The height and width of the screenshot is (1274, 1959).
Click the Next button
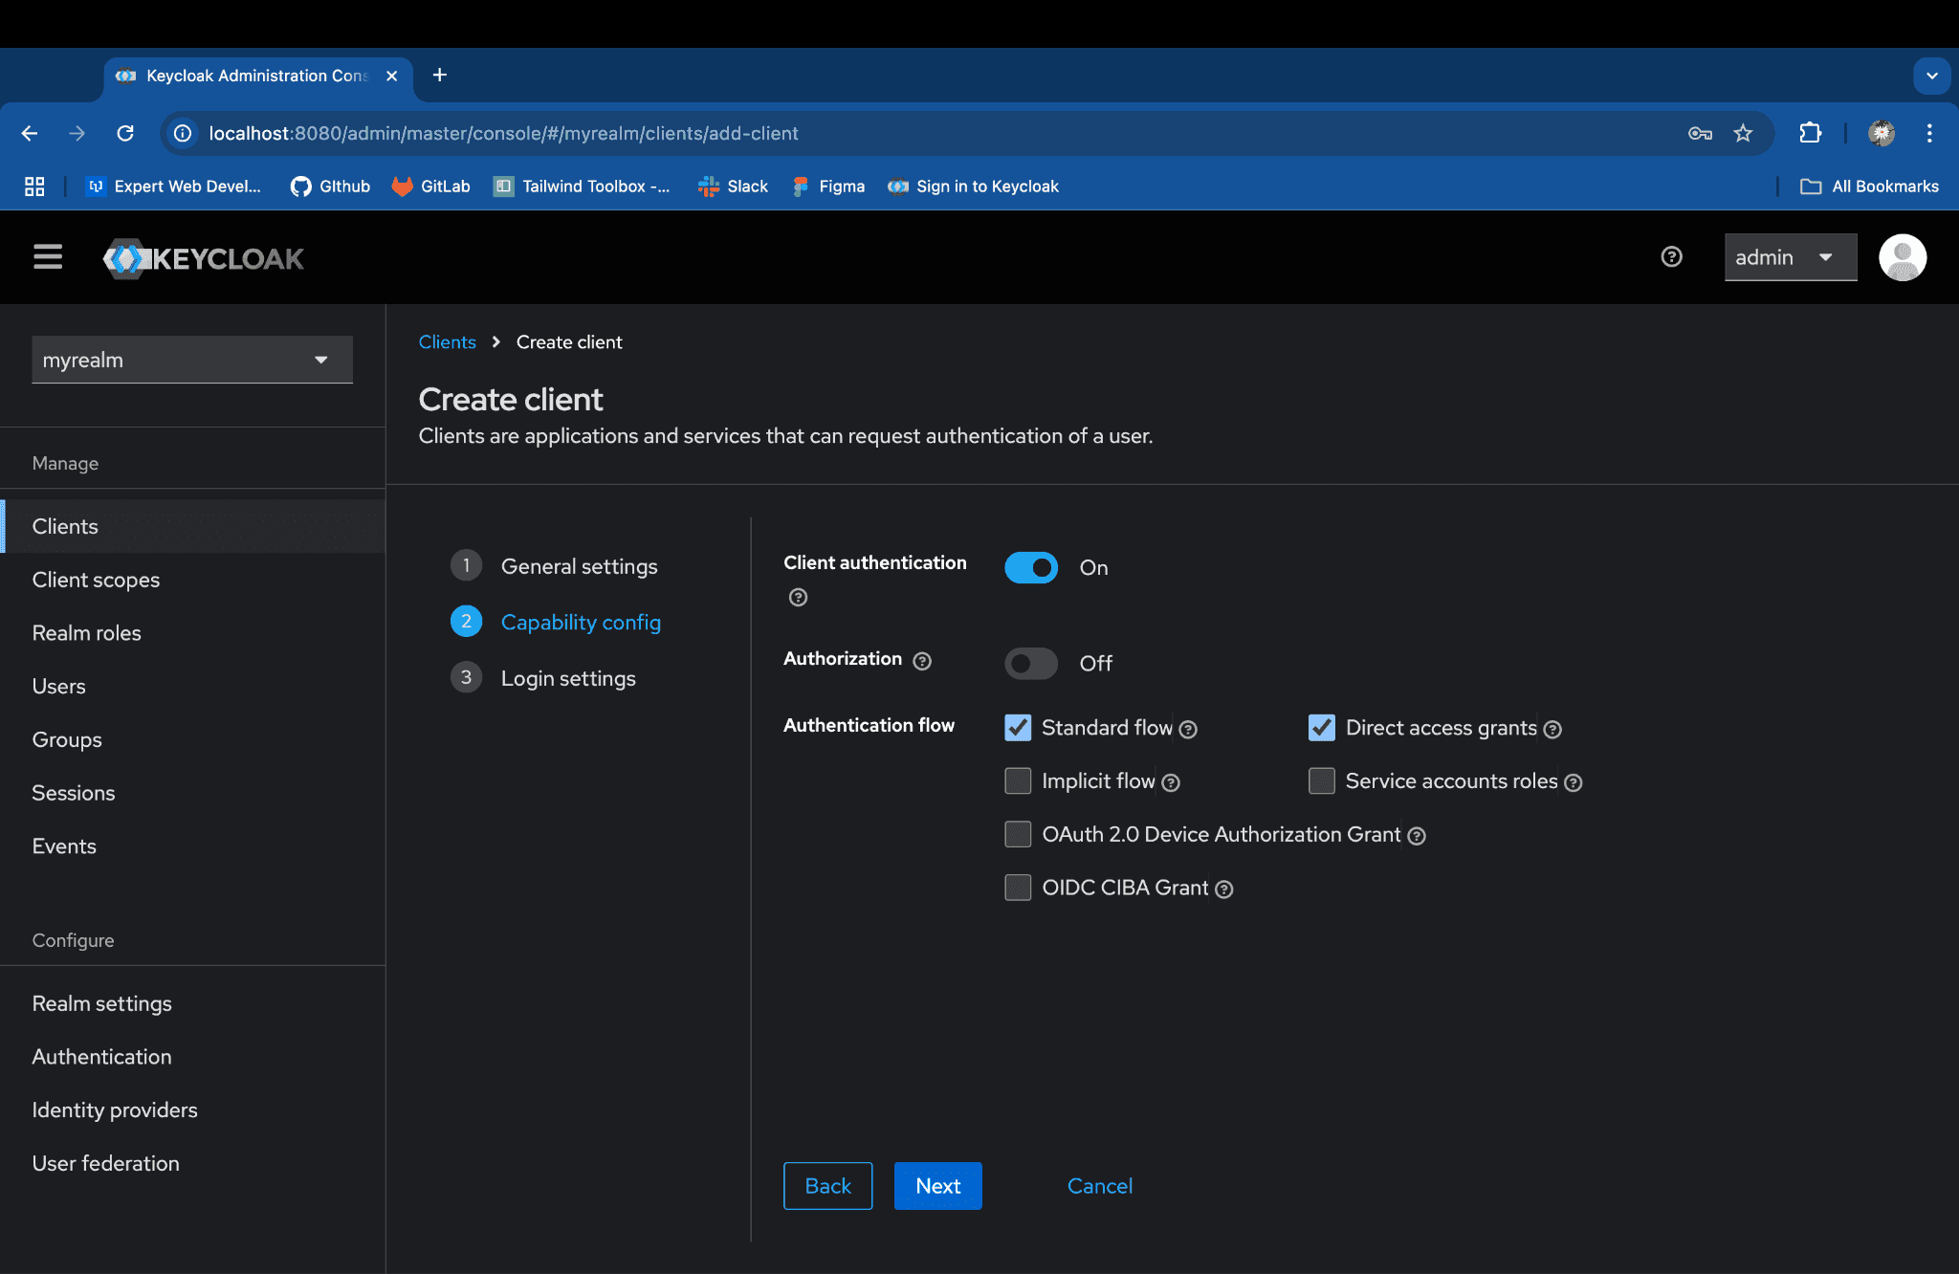pos(937,1186)
